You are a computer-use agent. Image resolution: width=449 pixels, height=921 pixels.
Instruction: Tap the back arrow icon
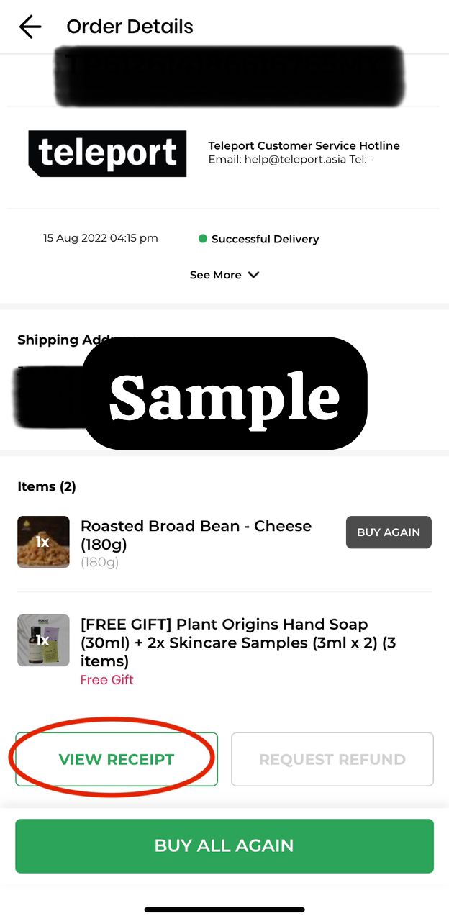pyautogui.click(x=30, y=27)
